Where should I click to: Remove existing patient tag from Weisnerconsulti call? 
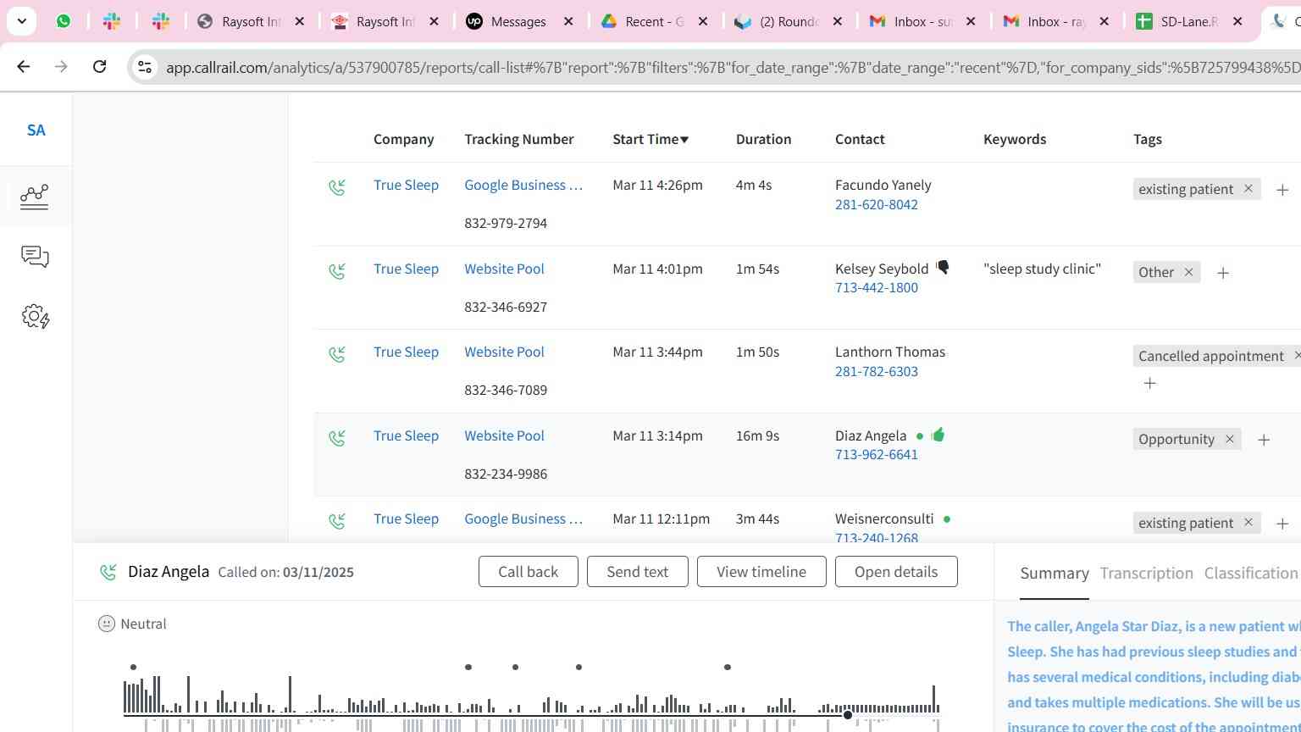coord(1248,523)
